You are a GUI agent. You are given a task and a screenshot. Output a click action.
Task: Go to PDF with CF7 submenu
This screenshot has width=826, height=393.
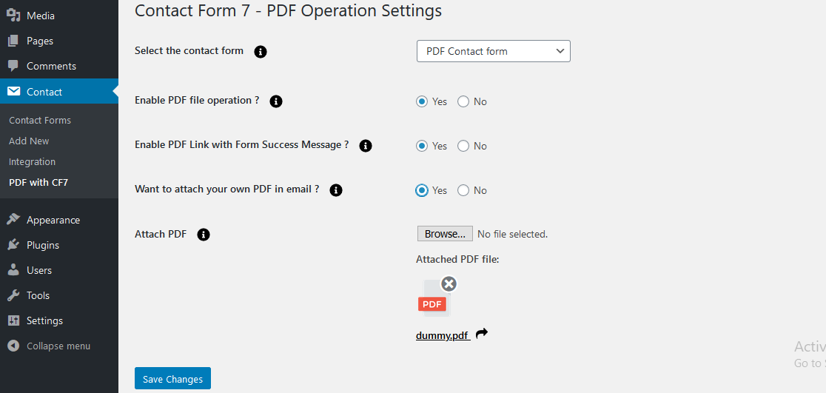click(x=38, y=182)
